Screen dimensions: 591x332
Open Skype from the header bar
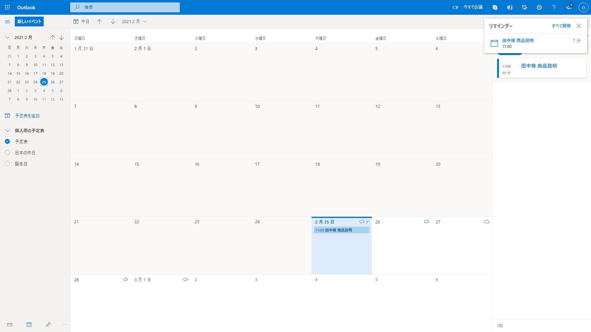[x=495, y=7]
